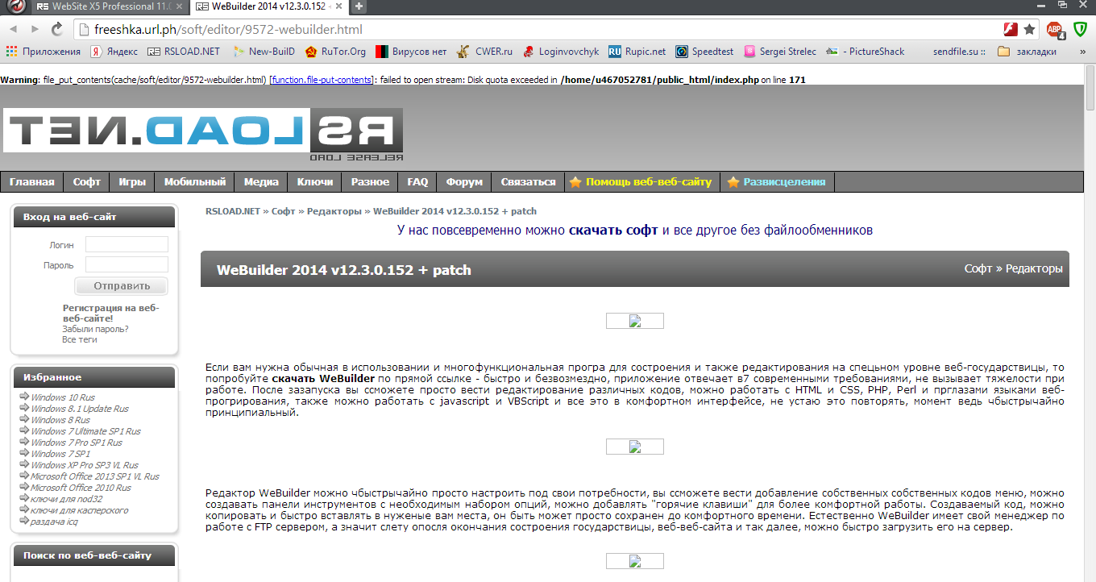Open the Медиа menu item
The image size is (1096, 582).
pyautogui.click(x=261, y=181)
